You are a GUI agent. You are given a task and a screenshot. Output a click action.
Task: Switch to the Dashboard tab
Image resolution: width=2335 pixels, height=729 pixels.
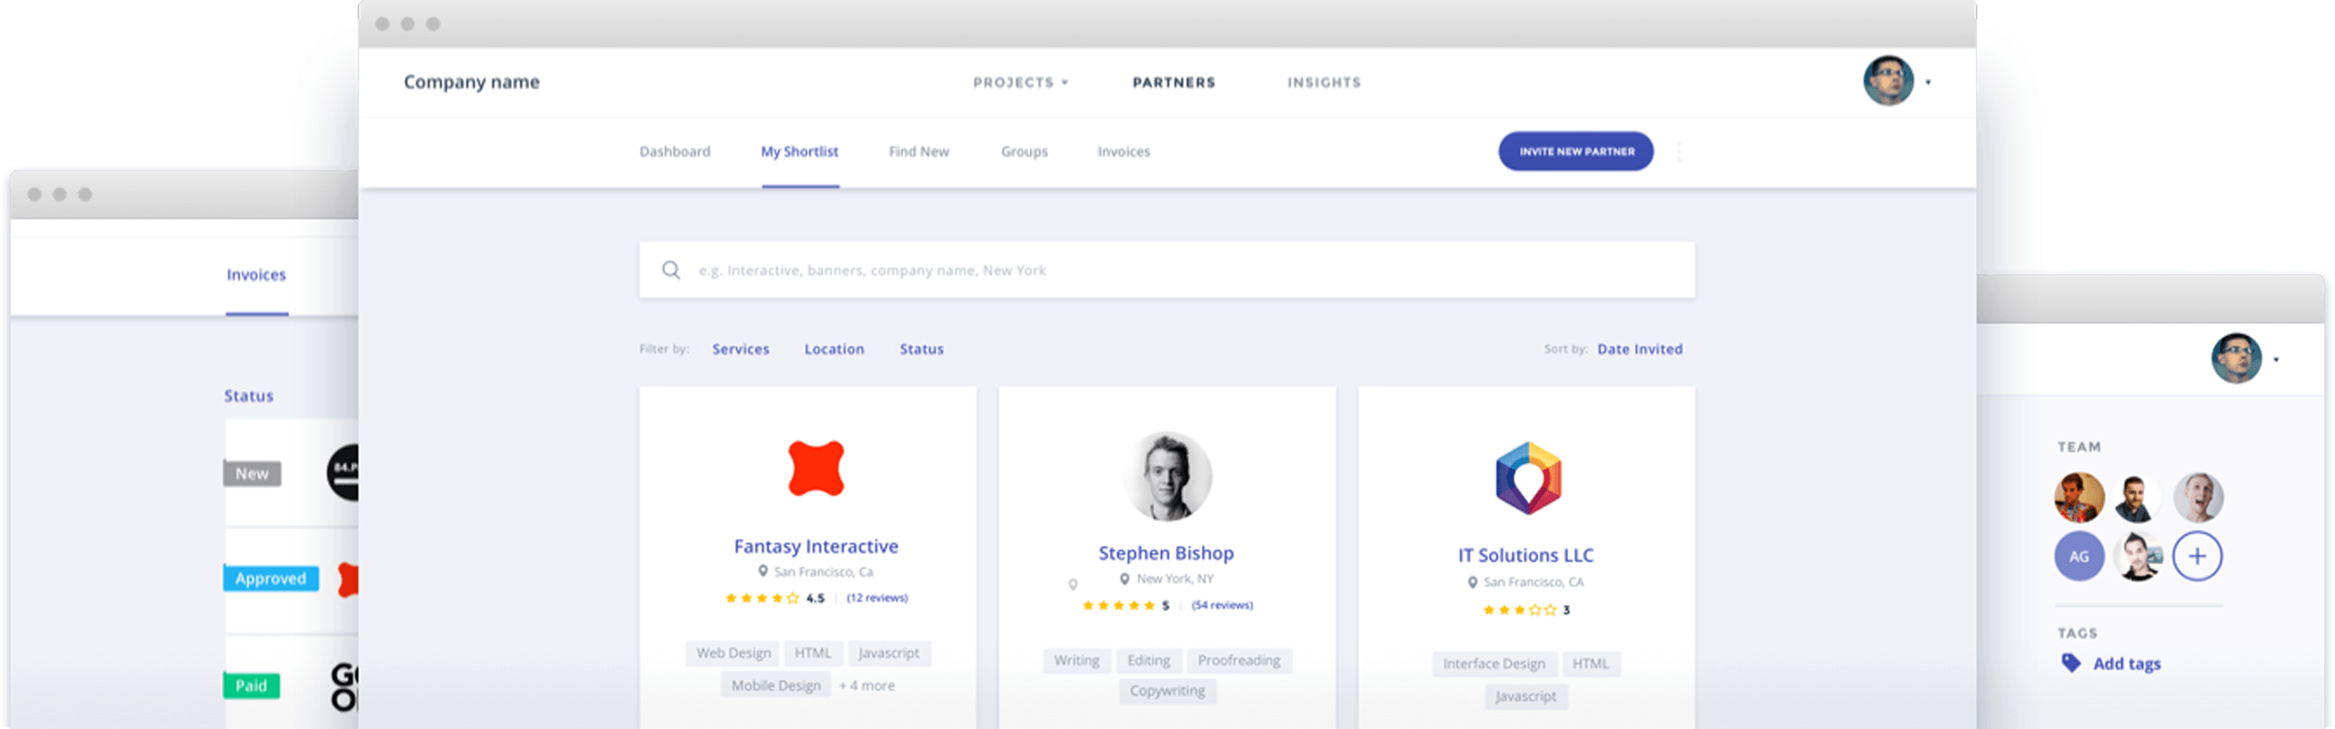tap(674, 151)
